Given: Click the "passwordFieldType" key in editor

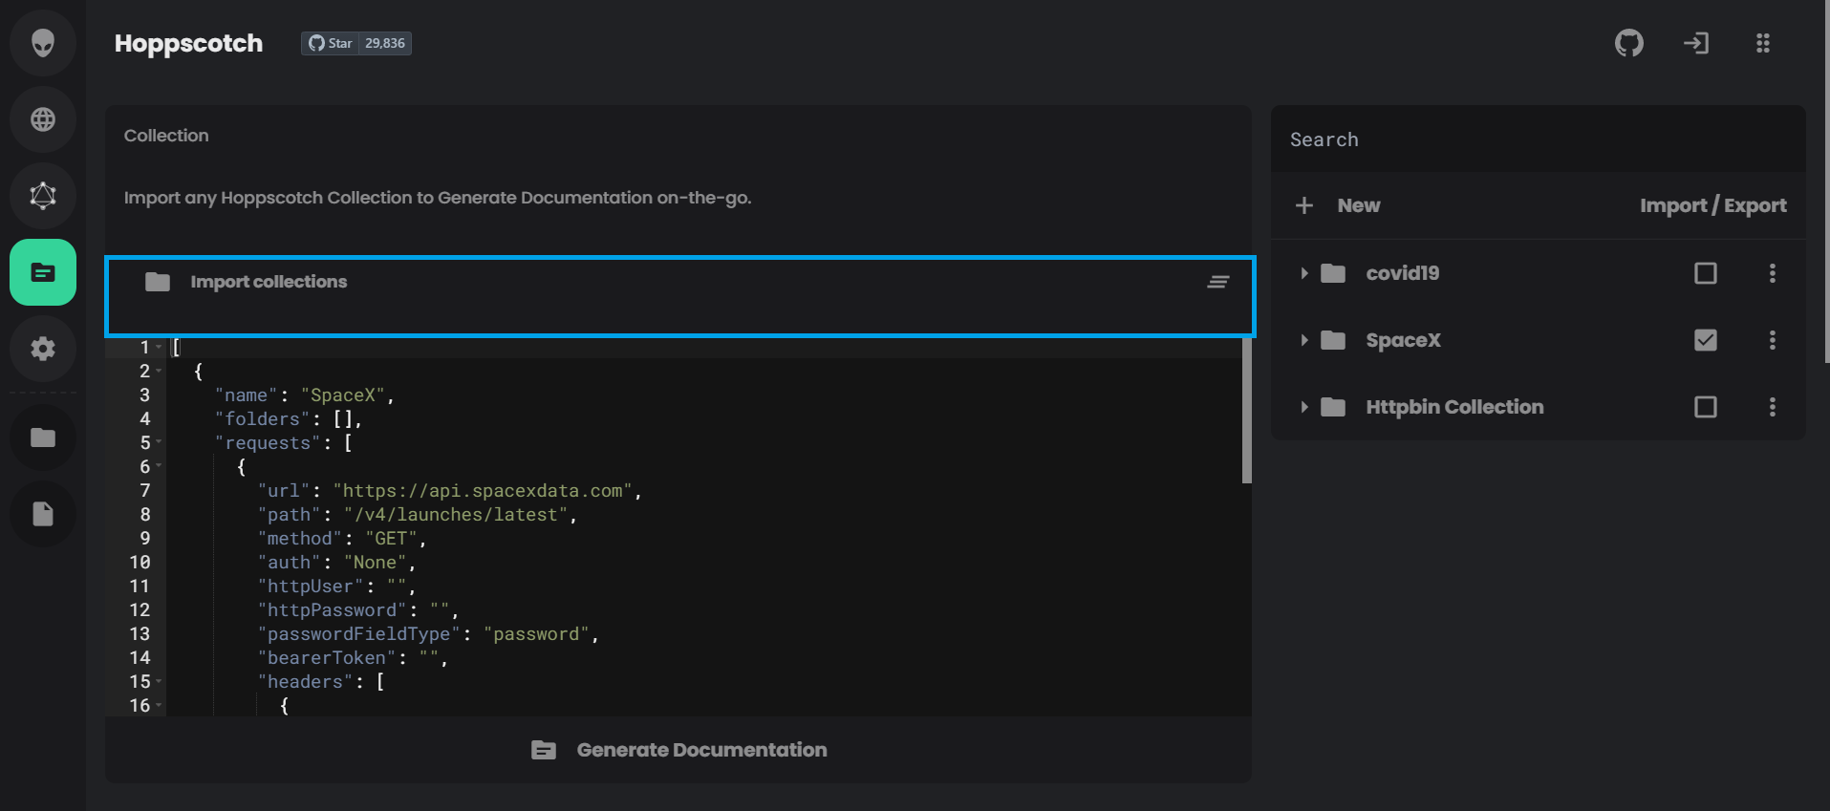Looking at the screenshot, I should 358,633.
